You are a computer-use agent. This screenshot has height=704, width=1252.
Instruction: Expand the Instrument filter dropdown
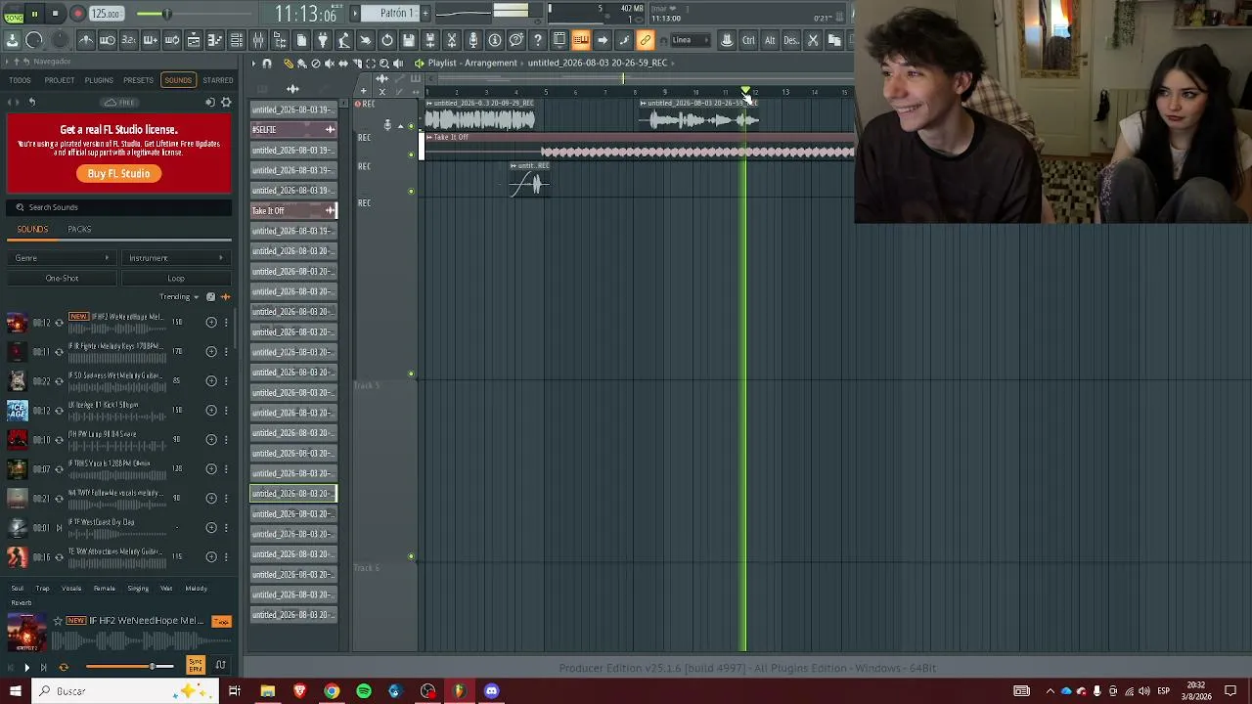(x=176, y=258)
